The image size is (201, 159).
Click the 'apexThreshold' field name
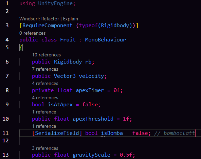coord(93,119)
